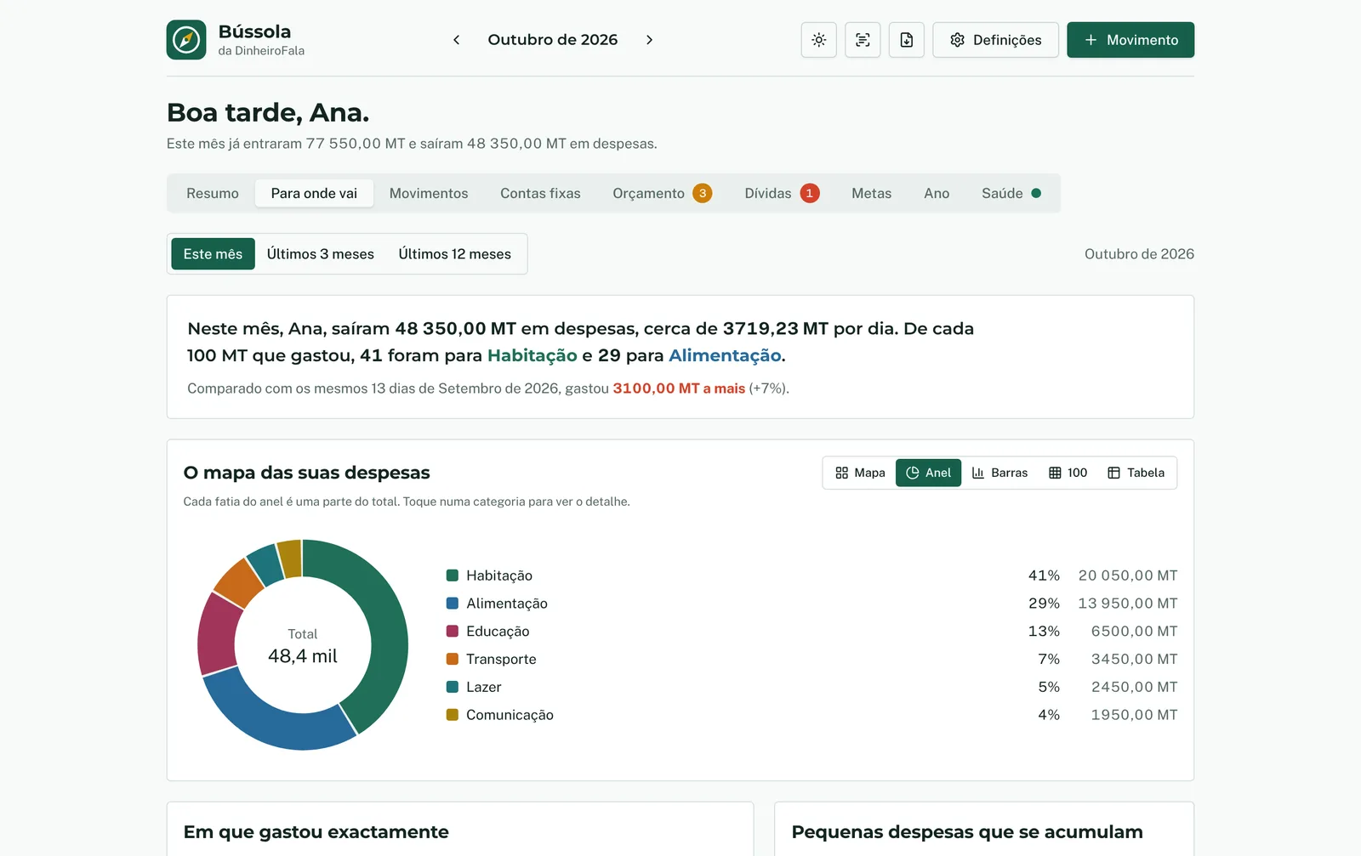Select the Lazer legend label

click(484, 687)
